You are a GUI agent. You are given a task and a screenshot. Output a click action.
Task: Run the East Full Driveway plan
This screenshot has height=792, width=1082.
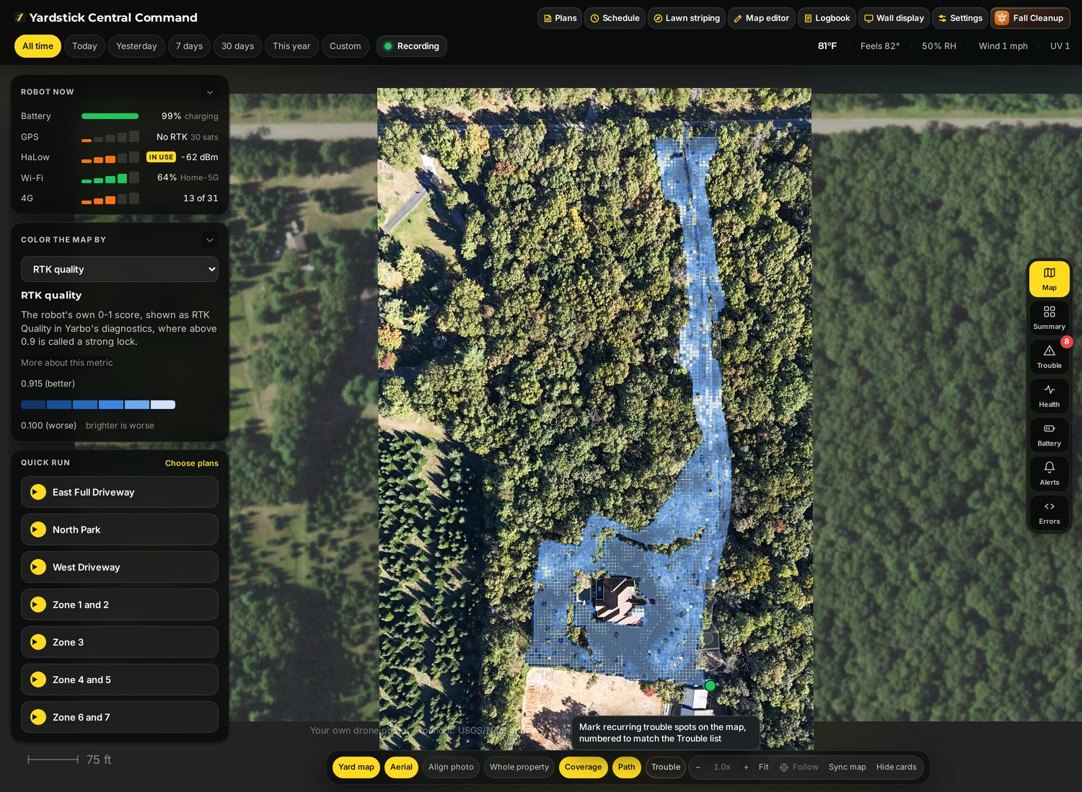[120, 492]
